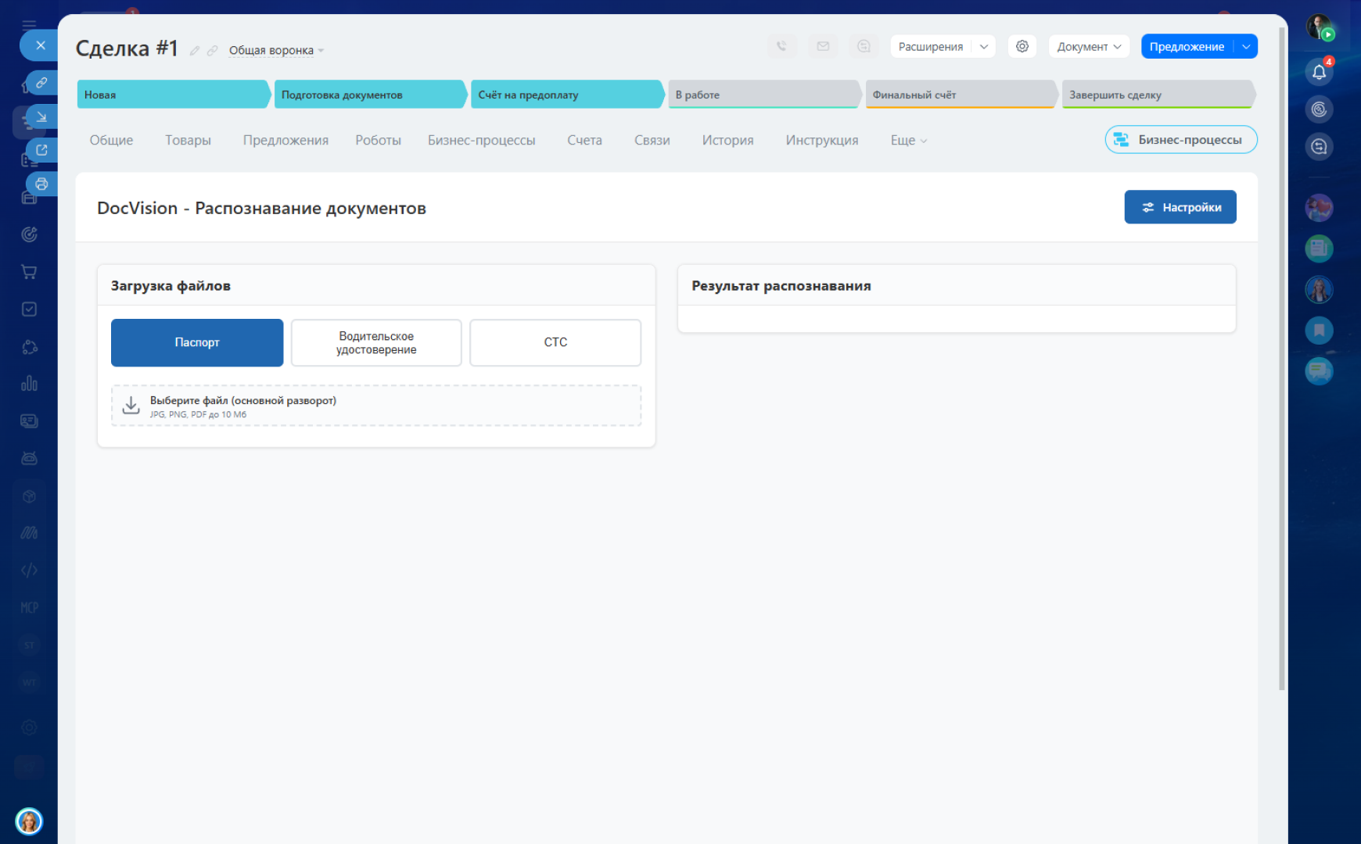Click the circular-nodes icon in left sidebar
Viewport: 1361px width, 844px height.
29,347
